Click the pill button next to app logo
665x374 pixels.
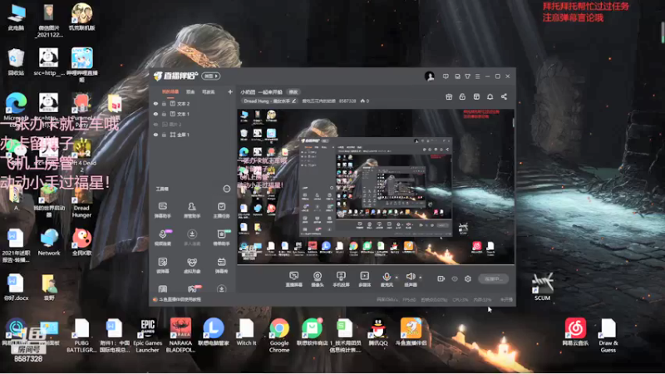click(211, 76)
